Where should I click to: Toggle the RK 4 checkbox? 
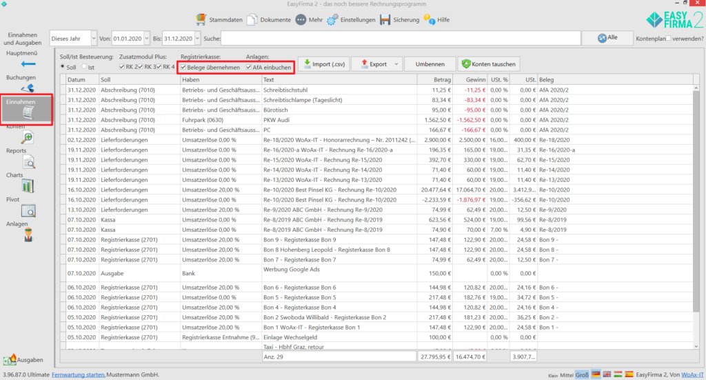(x=159, y=67)
